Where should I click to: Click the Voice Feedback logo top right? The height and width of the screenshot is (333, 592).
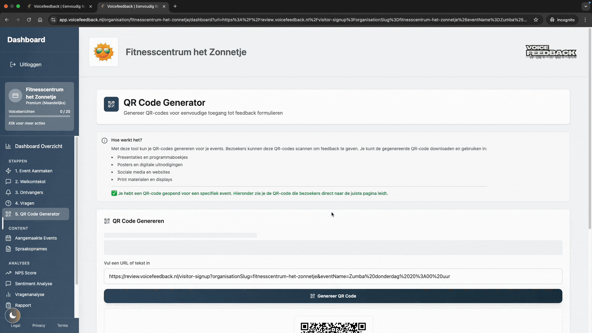(551, 52)
